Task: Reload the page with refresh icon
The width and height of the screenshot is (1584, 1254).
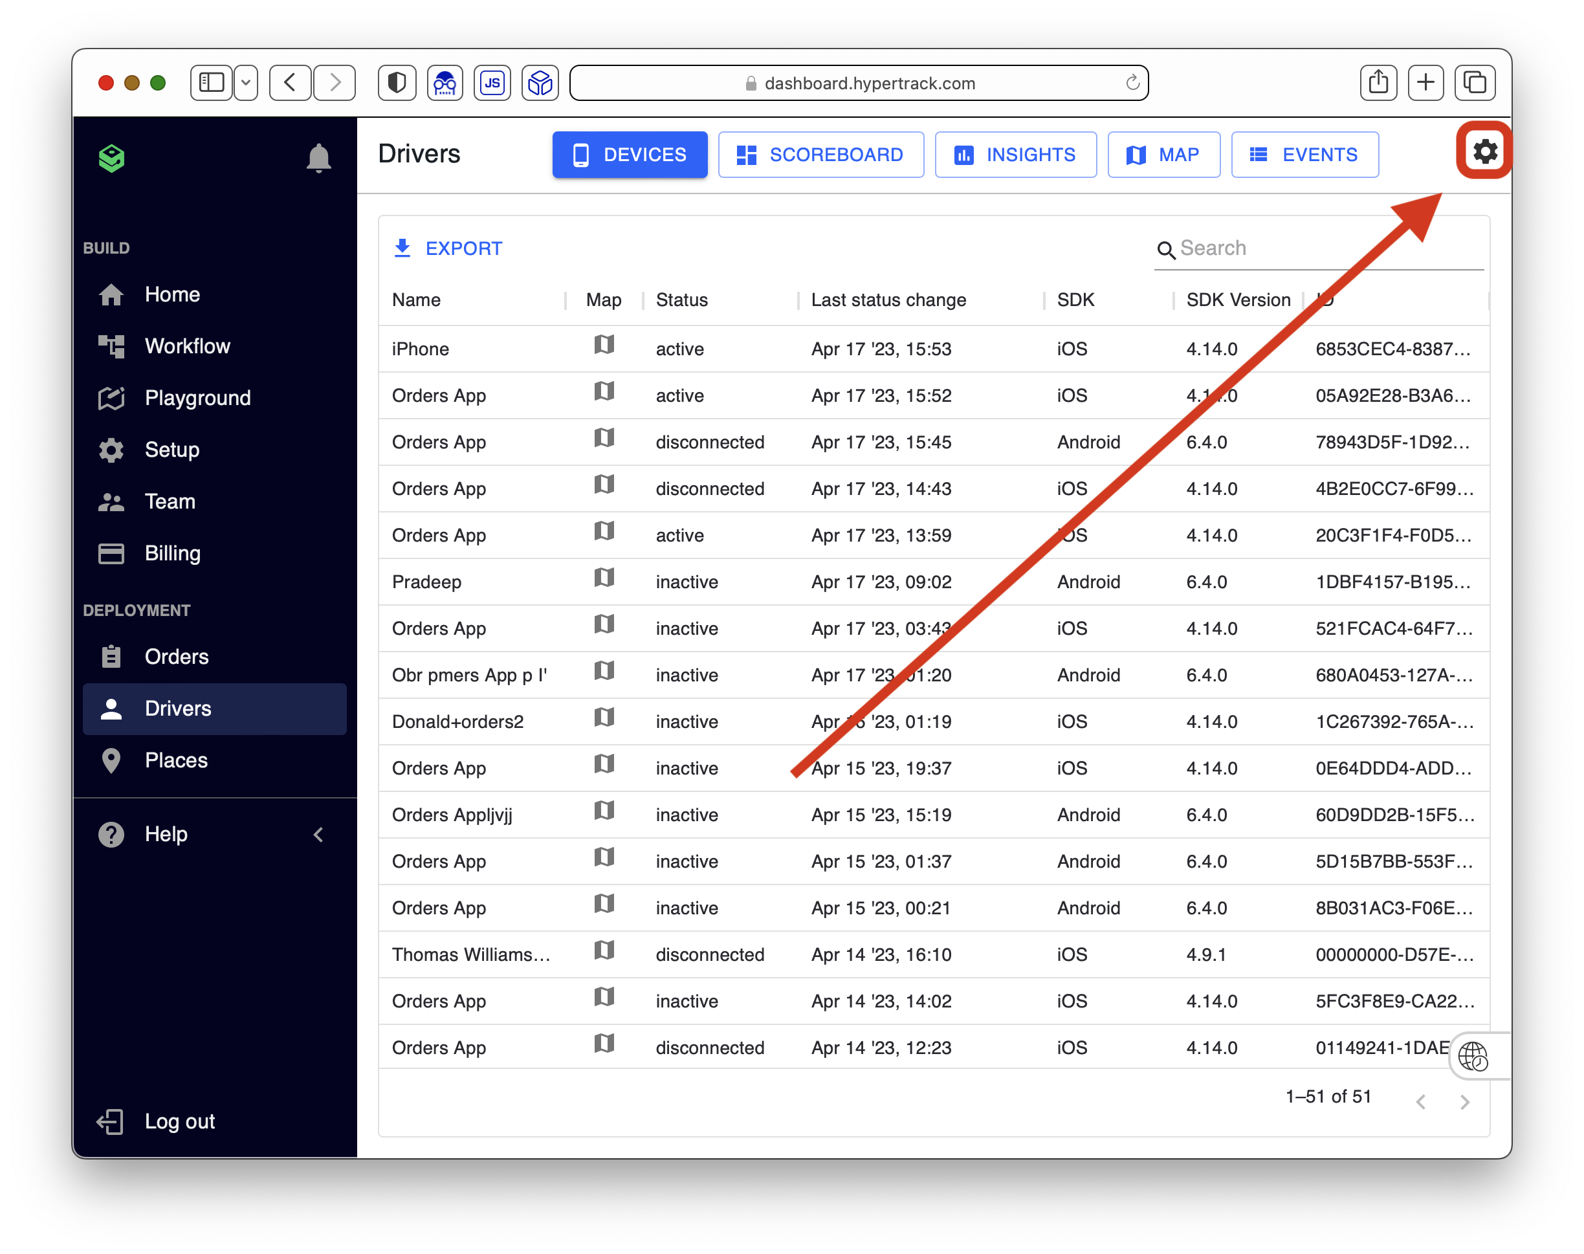Action: click(x=1132, y=82)
